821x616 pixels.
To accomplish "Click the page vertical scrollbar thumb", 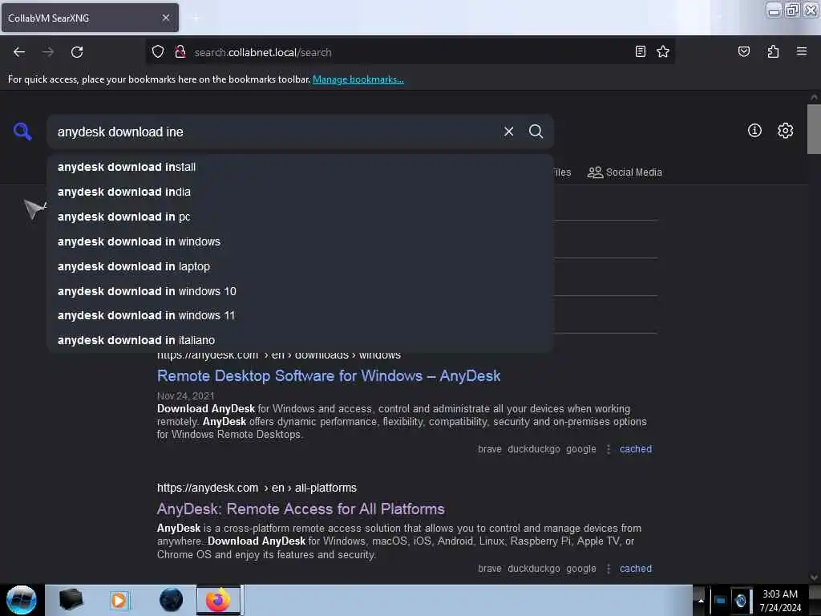I will (814, 128).
